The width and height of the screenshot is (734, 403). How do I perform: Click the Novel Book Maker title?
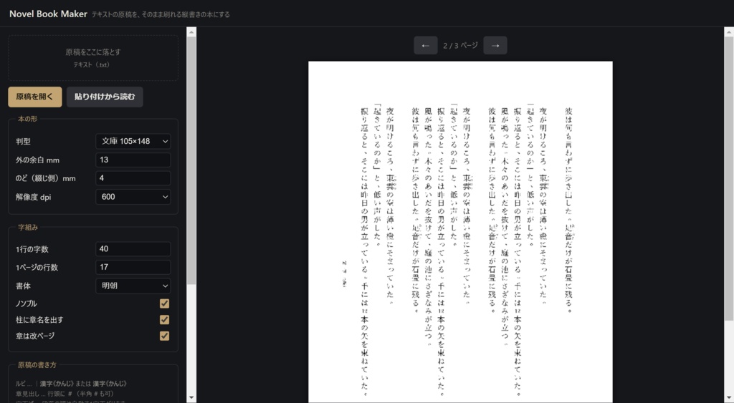coord(48,14)
